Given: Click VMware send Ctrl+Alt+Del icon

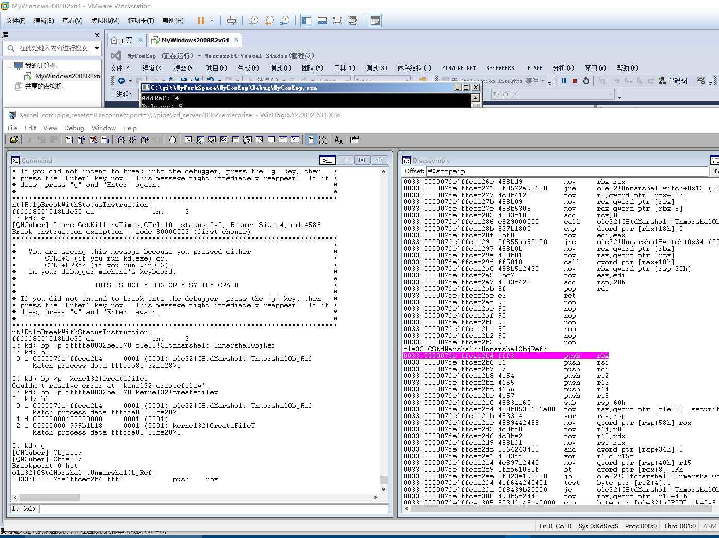Looking at the screenshot, I should pos(232,21).
